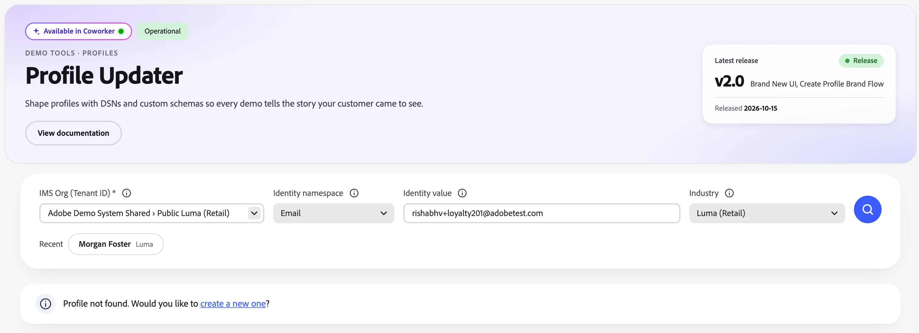
Task: Select recent profile Morgan Foster chip
Action: (x=116, y=244)
